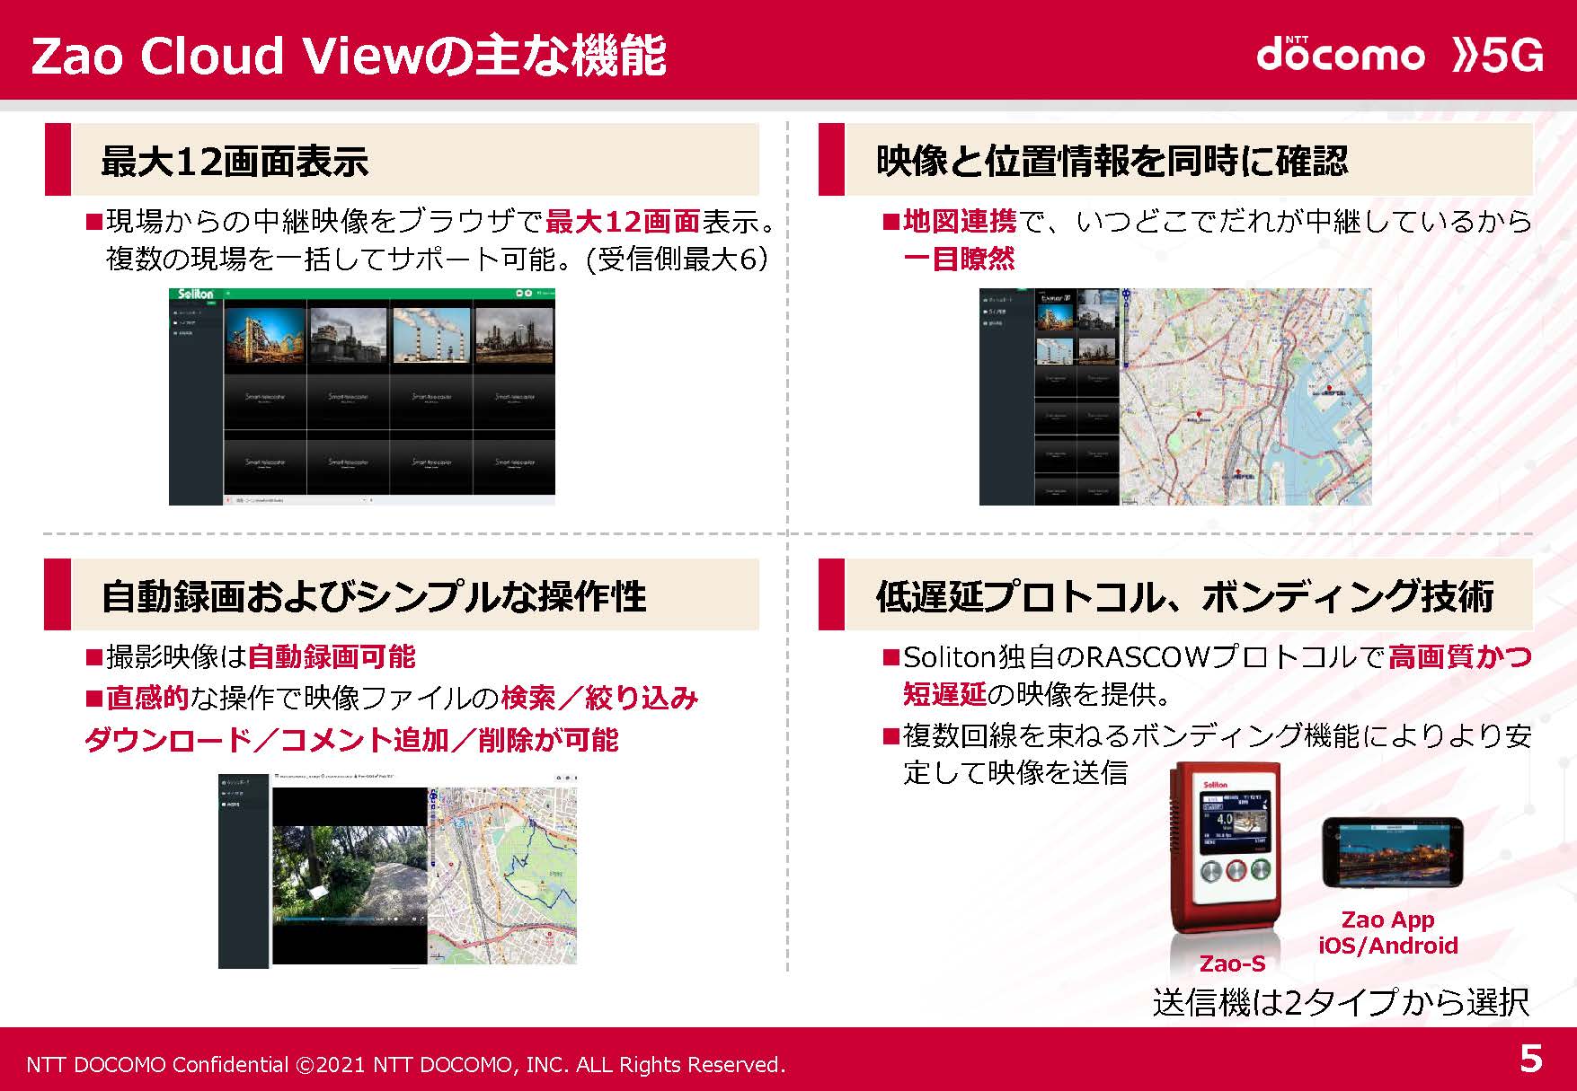Select heading '最大12画面表示'
1577x1091 pixels.
(235, 161)
